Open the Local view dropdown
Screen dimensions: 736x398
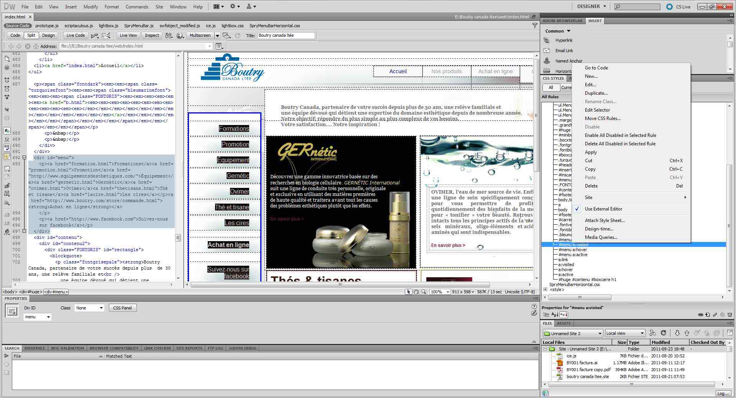pyautogui.click(x=625, y=333)
